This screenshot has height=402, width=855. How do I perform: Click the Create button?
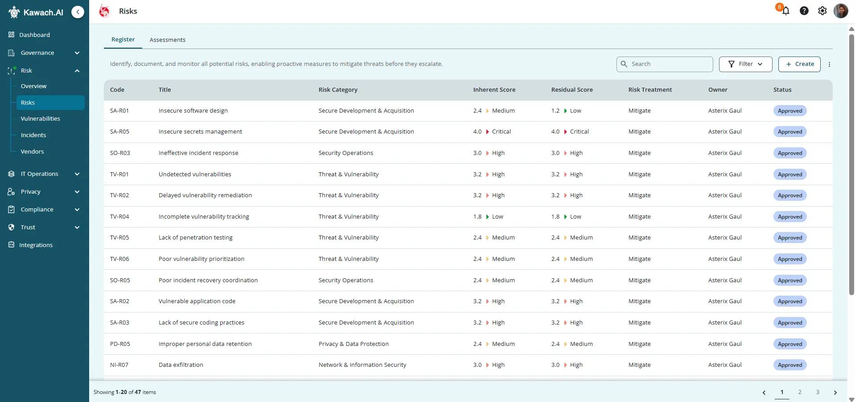pos(799,64)
